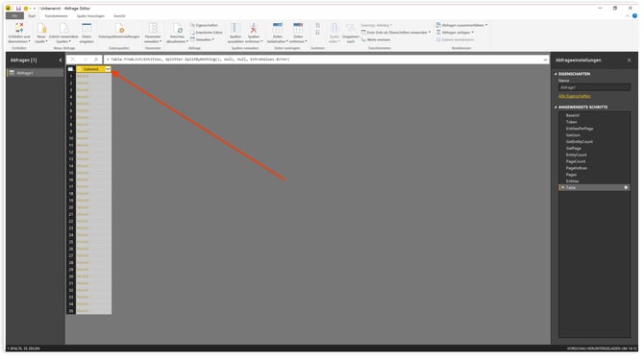Open Abfragen zusammenführen dropdown
Screen dimensions: 644x359
[x=461, y=25]
